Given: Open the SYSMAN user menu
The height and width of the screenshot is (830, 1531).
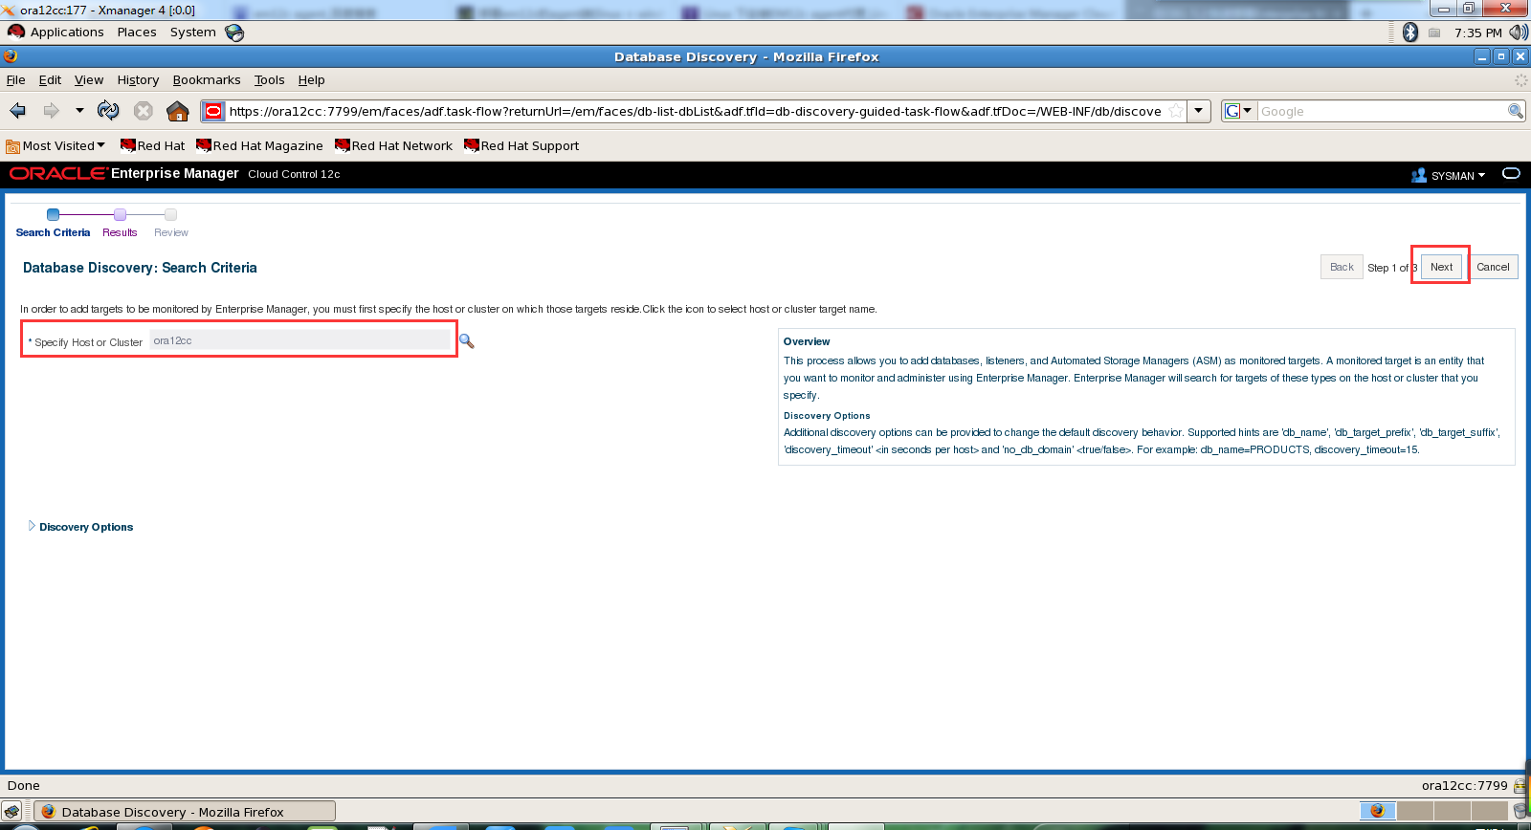Looking at the screenshot, I should pyautogui.click(x=1449, y=175).
